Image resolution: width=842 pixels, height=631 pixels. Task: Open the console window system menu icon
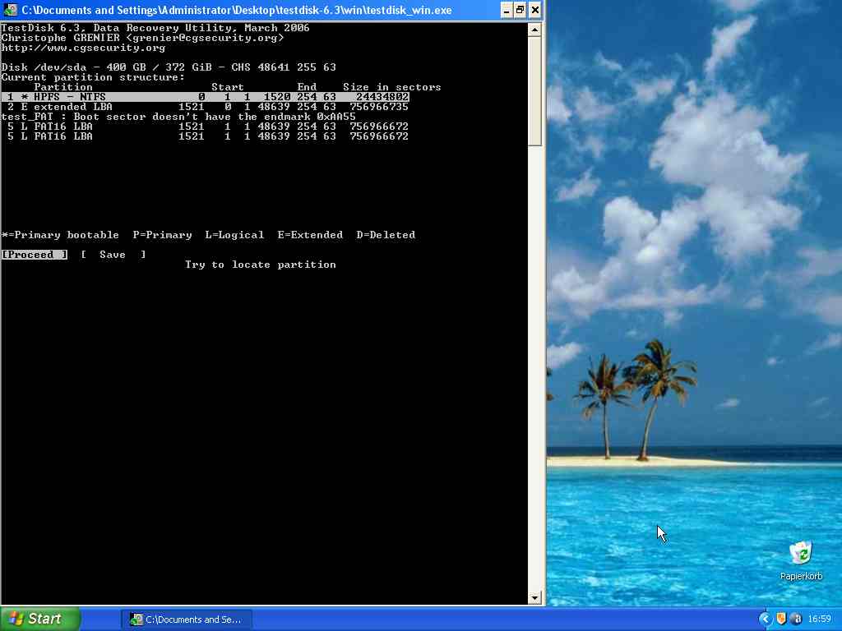[x=10, y=10]
